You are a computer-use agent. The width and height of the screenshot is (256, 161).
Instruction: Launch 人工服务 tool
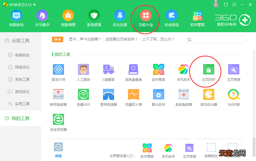pyautogui.click(x=83, y=73)
